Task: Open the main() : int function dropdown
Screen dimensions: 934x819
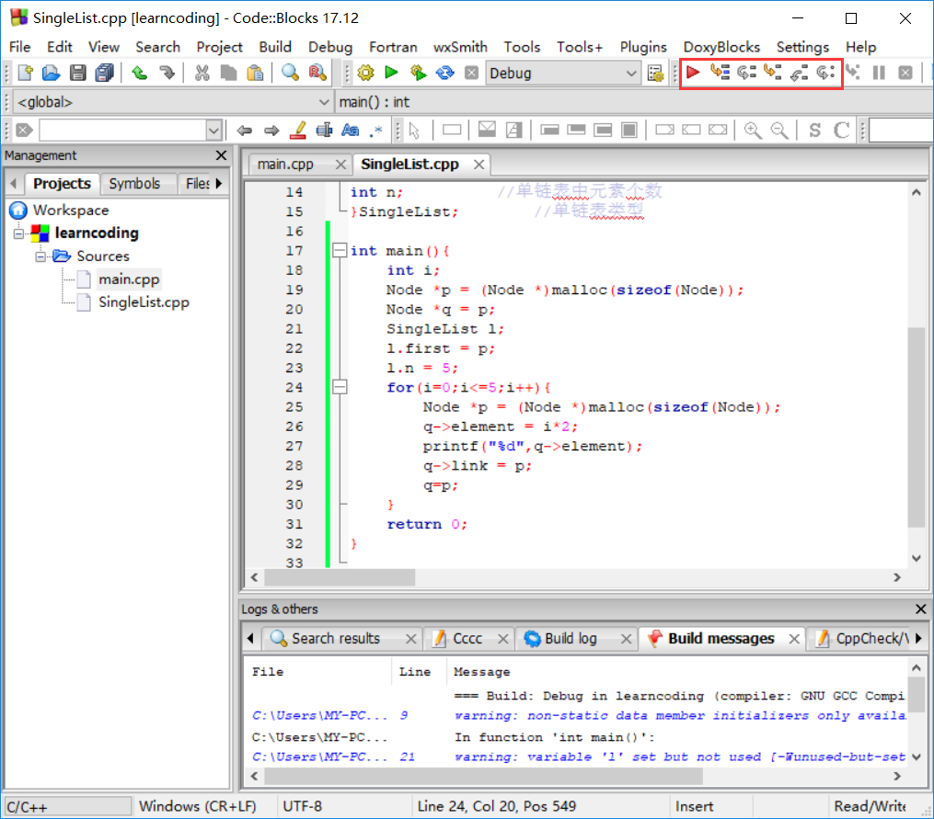Action: [x=634, y=102]
